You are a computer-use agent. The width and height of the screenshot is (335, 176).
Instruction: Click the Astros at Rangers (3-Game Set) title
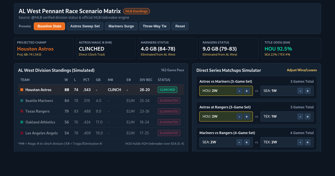(x=225, y=107)
